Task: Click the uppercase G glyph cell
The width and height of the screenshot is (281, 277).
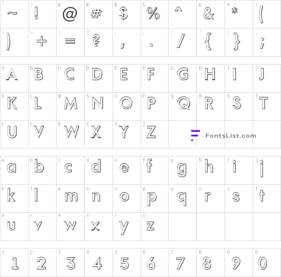Action: pyautogui.click(x=182, y=78)
